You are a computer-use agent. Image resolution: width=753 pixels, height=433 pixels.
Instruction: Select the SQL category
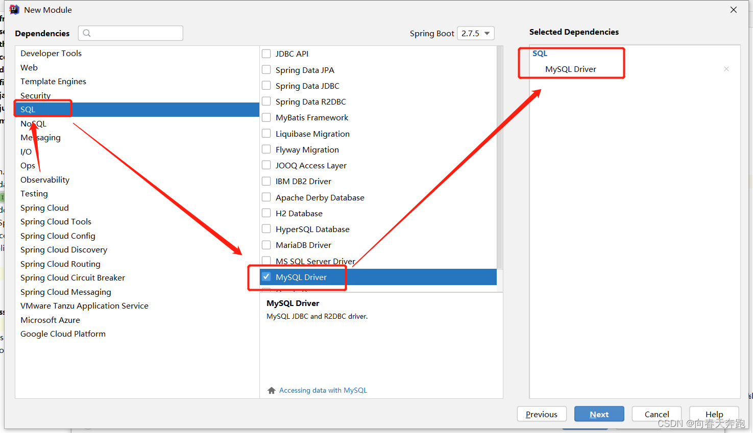click(137, 110)
